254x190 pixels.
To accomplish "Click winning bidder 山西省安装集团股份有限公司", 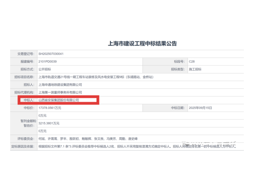I will [59, 100].
